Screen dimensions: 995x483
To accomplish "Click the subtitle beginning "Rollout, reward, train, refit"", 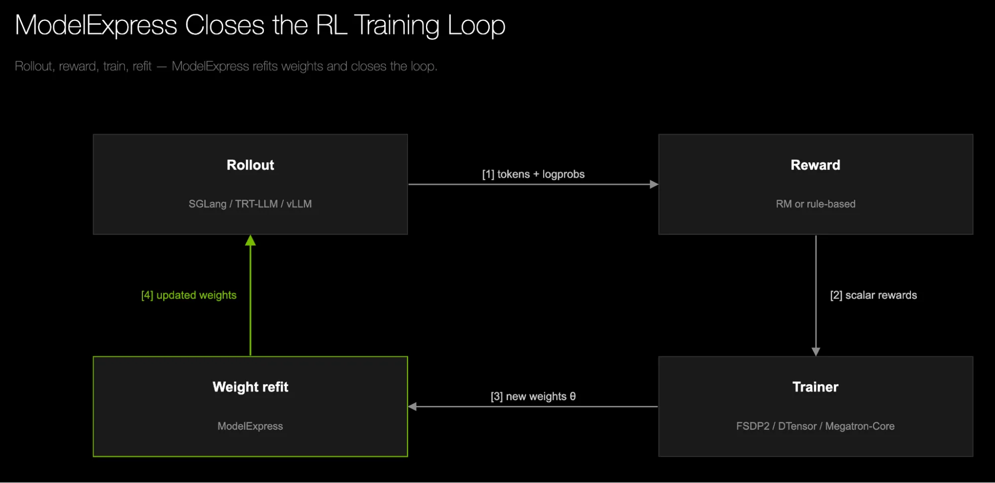I will click(226, 66).
